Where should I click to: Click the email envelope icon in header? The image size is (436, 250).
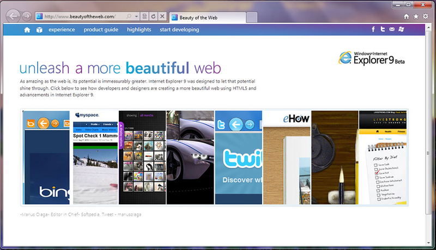[392, 29]
